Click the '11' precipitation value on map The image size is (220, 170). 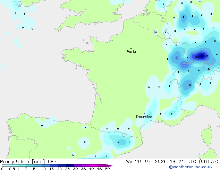tap(177, 59)
